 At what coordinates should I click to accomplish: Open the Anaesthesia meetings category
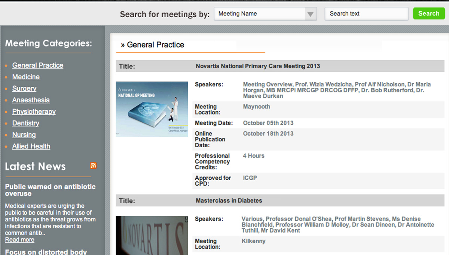[31, 100]
